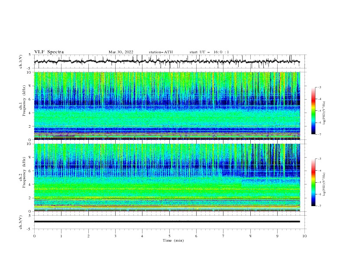Click the ch.3(V) flat black trace

[x=167, y=222]
